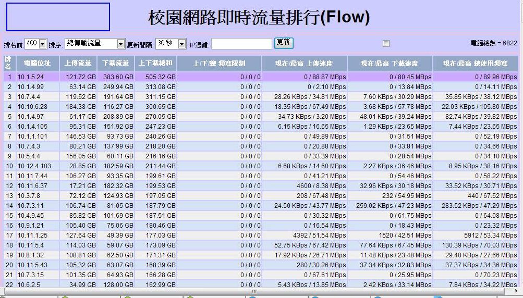Sort by 上傳流量 column header
Image resolution: width=523 pixels, height=298 pixels.
(78, 64)
